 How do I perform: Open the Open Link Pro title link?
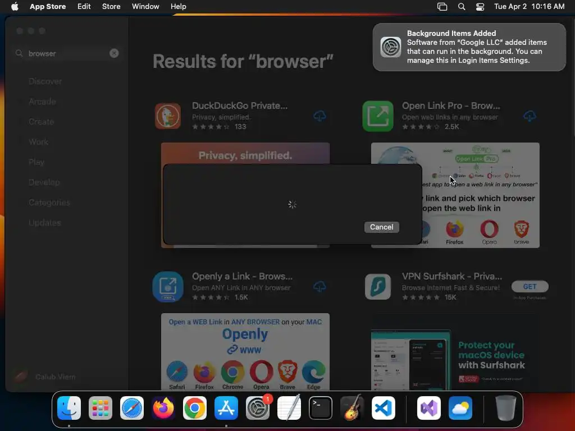(451, 106)
